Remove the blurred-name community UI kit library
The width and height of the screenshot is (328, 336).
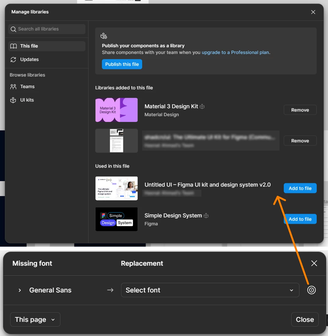[300, 141]
